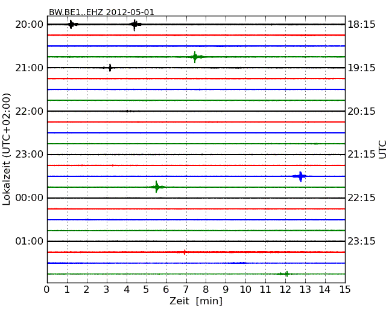The width and height of the screenshot is (392, 314).
Task: Pick the blue event near minute 13
Action: pyautogui.click(x=300, y=176)
